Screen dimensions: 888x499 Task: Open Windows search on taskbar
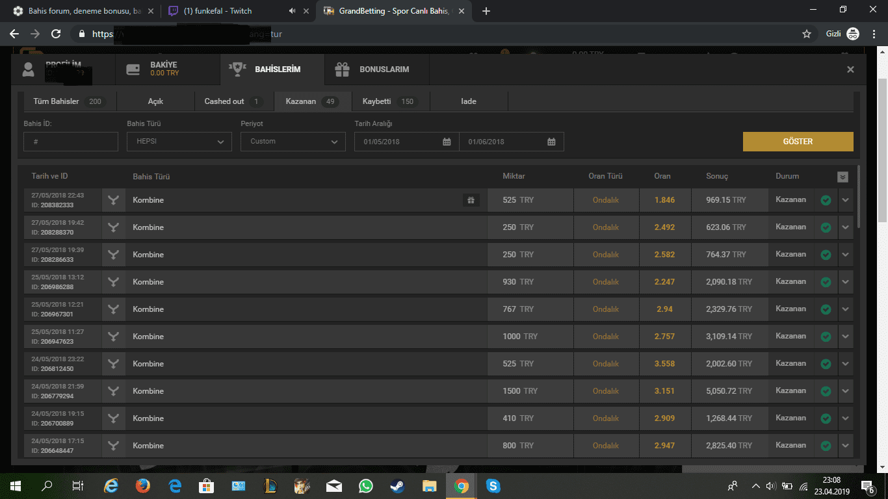pos(47,486)
